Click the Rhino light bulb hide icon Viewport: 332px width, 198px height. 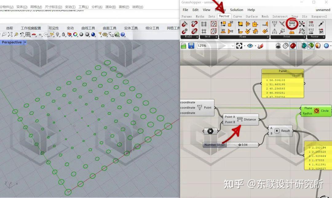[x=57, y=34]
